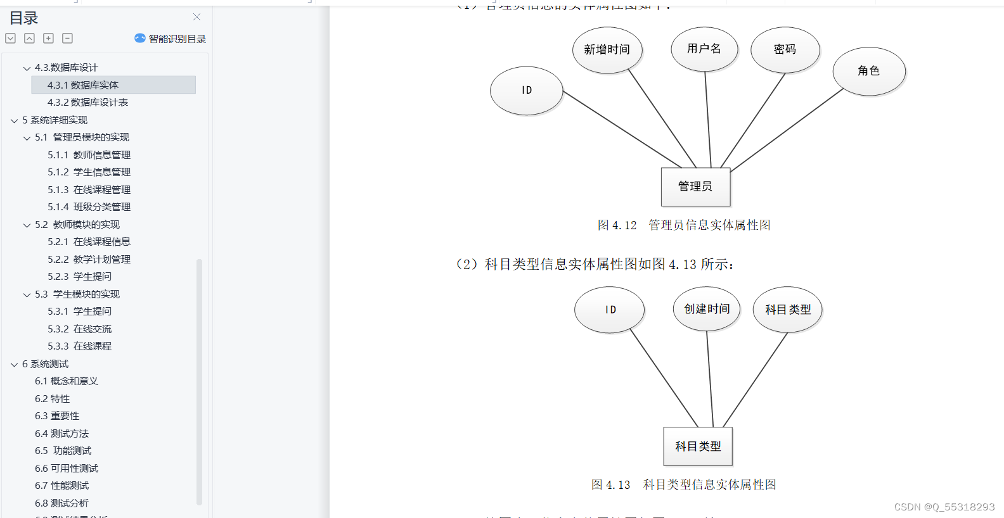1004x518 pixels.
Task: Click the outline panel vertical scrollbar
Action: [x=199, y=382]
